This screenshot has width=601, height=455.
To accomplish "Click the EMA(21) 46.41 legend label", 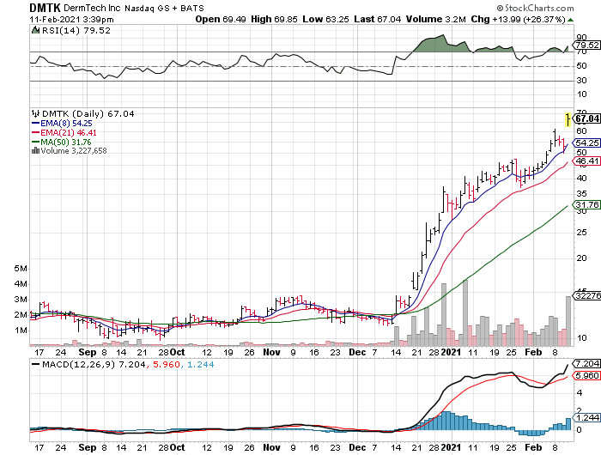I will 69,132.
